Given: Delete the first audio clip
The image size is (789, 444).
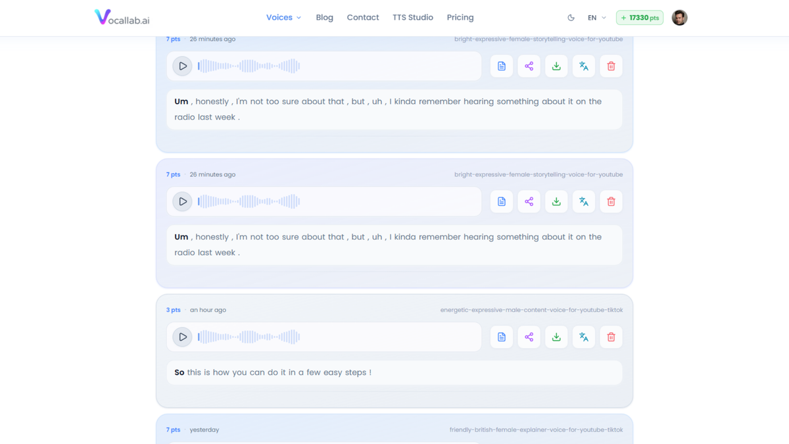Looking at the screenshot, I should [611, 66].
